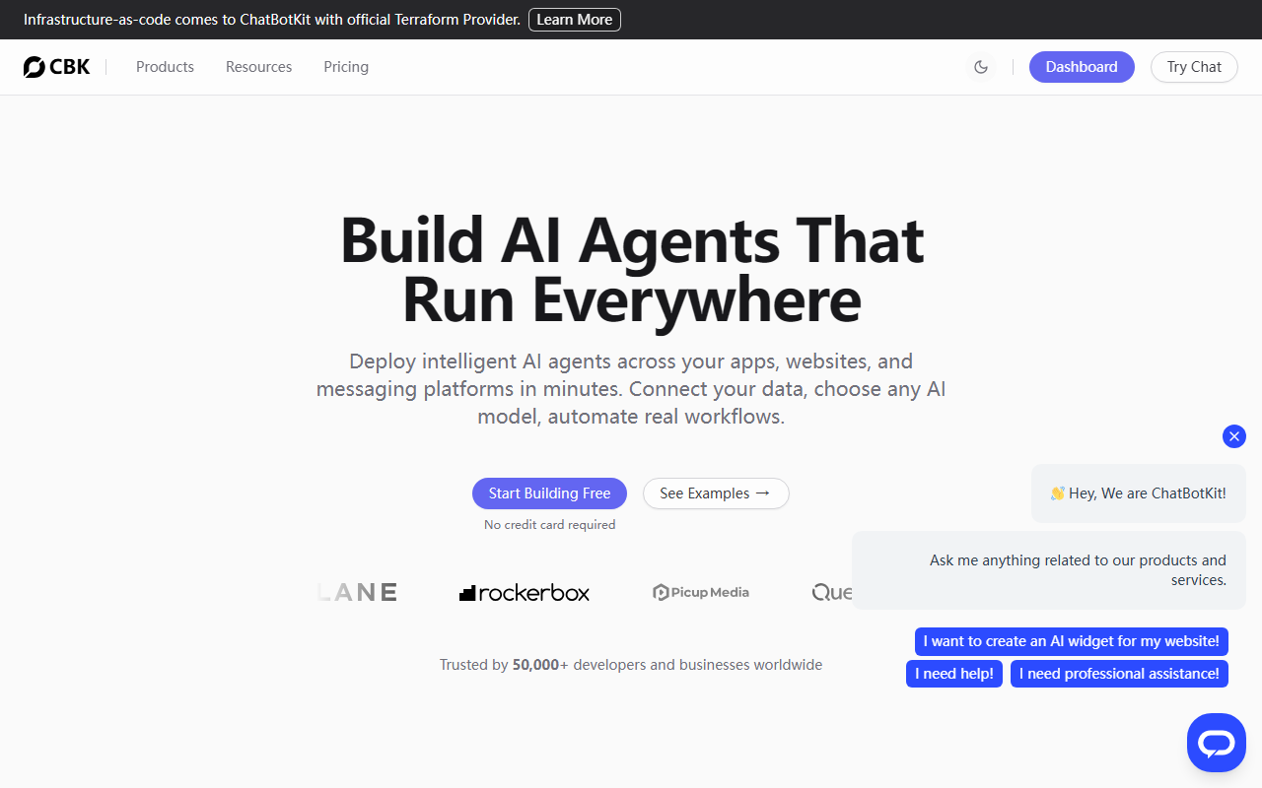Image resolution: width=1262 pixels, height=788 pixels.
Task: Click the Terraform Provider announcement text
Action: 272,20
